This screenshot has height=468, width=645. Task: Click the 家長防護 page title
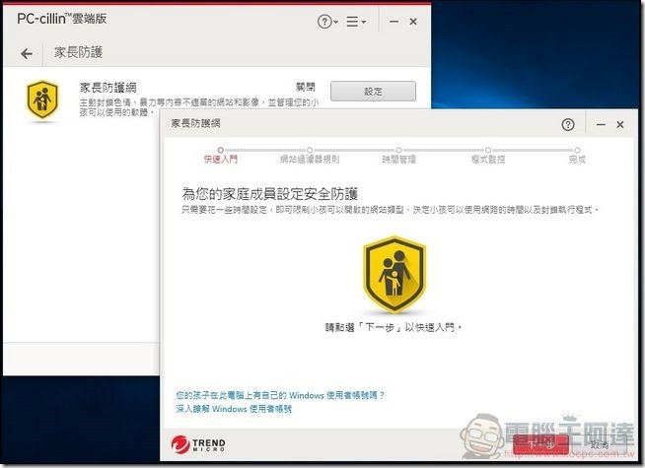78,52
